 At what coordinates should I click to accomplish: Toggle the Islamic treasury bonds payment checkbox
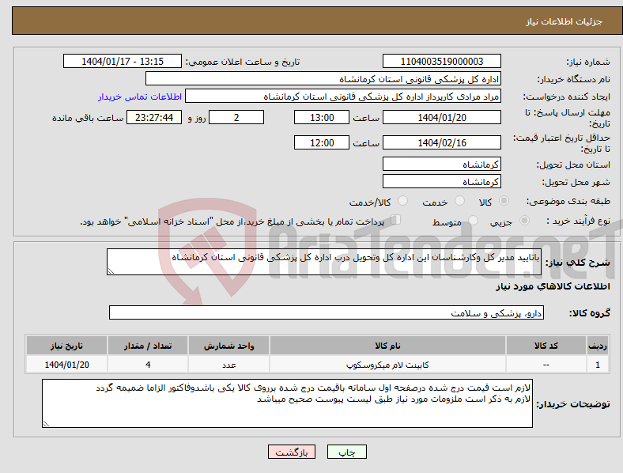[396, 220]
